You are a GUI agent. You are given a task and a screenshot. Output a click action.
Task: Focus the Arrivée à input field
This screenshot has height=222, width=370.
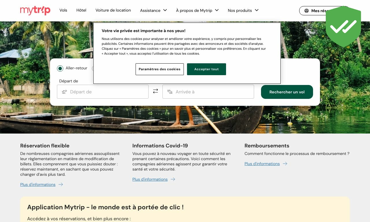point(208,92)
